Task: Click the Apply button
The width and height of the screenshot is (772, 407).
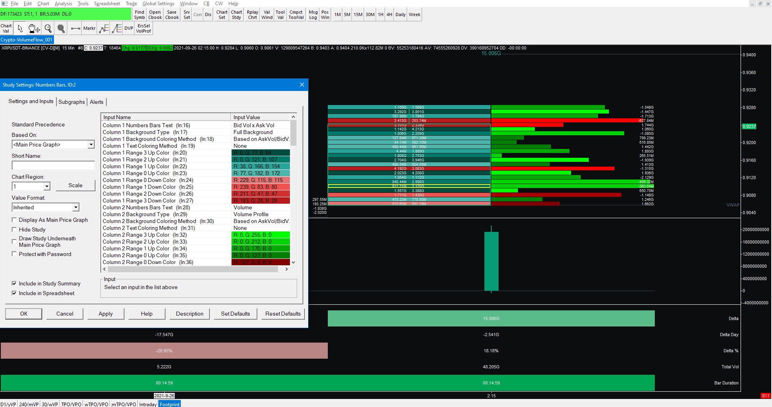Action: pos(106,314)
